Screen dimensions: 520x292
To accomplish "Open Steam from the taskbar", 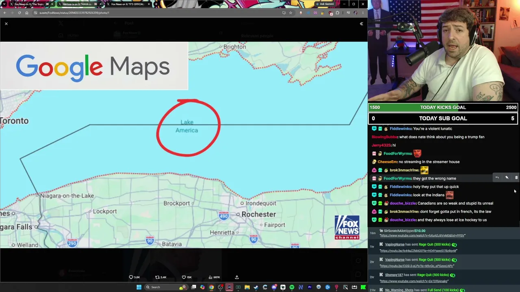I will [256, 287].
